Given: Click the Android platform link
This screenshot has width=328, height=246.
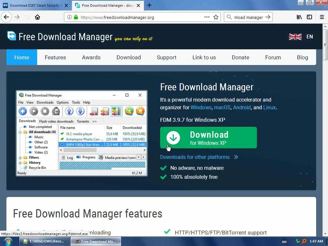Looking at the screenshot, I should [242, 108].
